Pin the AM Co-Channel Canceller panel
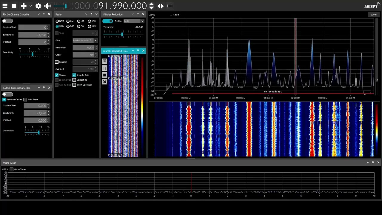The image size is (382, 215). [44, 87]
